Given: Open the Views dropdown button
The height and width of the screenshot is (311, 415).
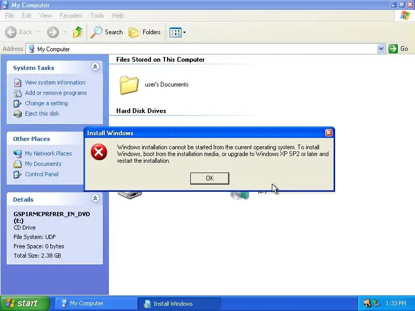Looking at the screenshot, I should [x=177, y=33].
